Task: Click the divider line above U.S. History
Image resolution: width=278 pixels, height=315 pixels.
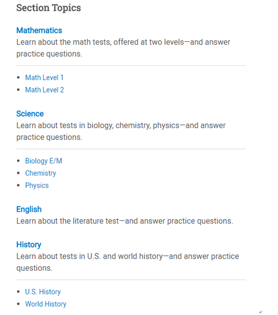Action: coord(131,280)
